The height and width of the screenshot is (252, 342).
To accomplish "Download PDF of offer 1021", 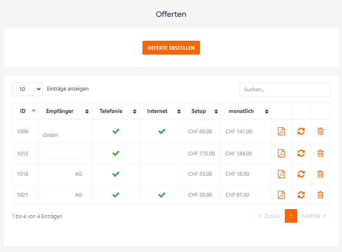I will point(281,195).
